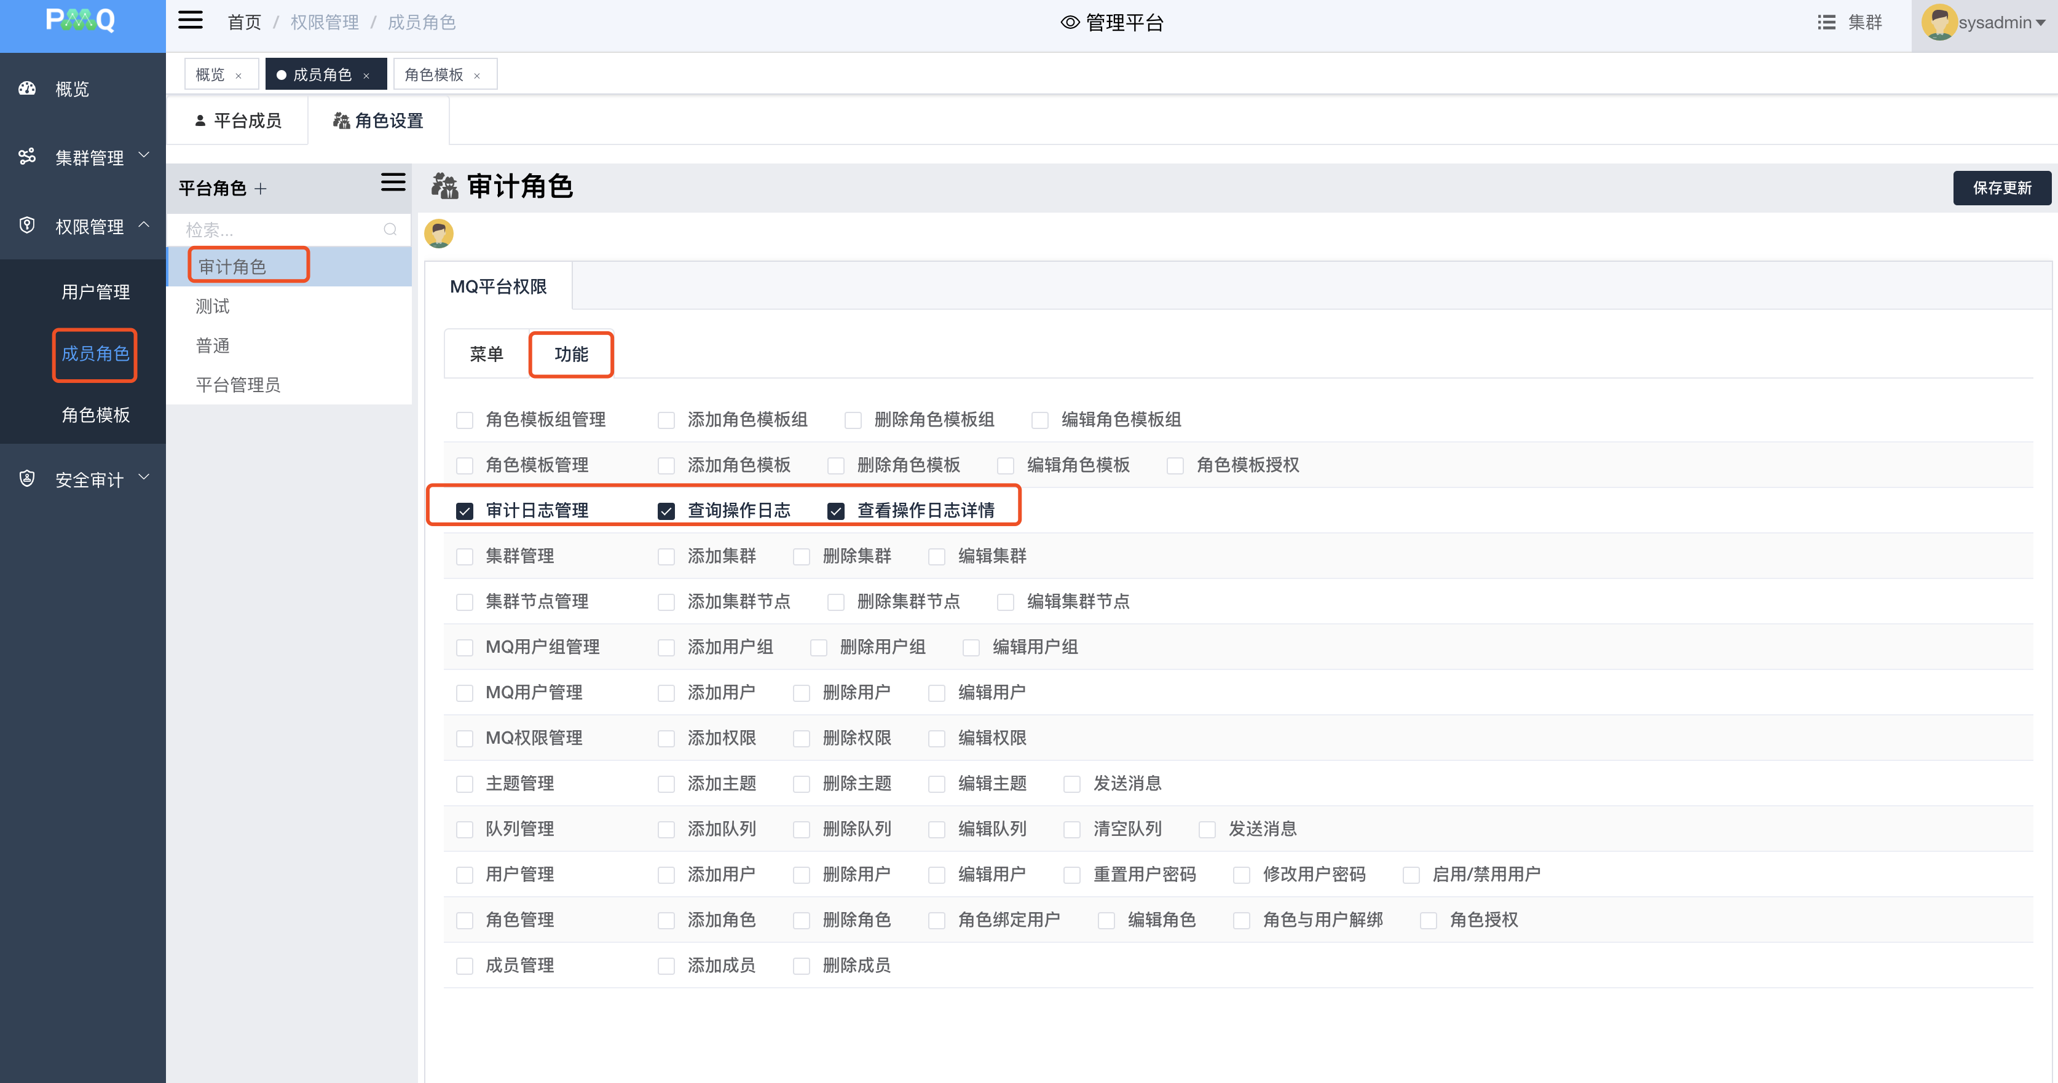
Task: Open the sysadmin user dropdown
Action: point(1994,22)
